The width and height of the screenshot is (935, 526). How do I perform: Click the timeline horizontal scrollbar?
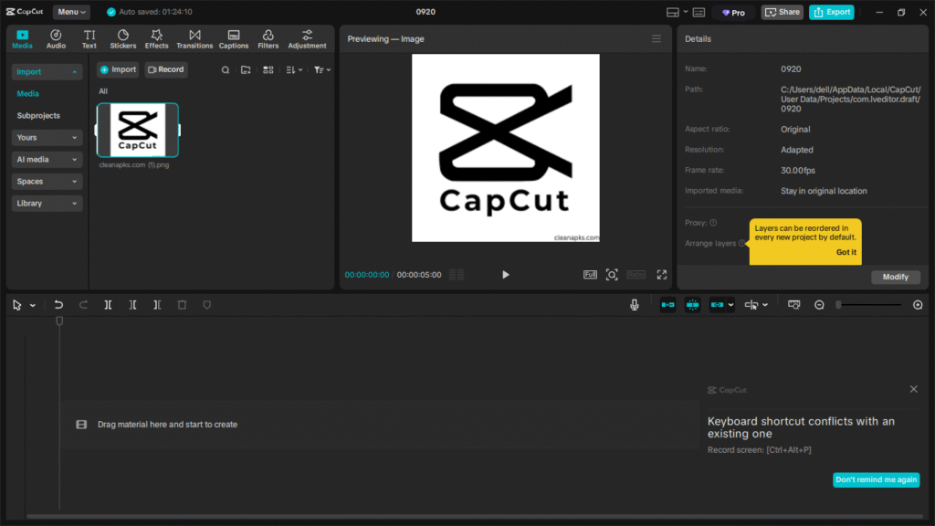coord(475,517)
